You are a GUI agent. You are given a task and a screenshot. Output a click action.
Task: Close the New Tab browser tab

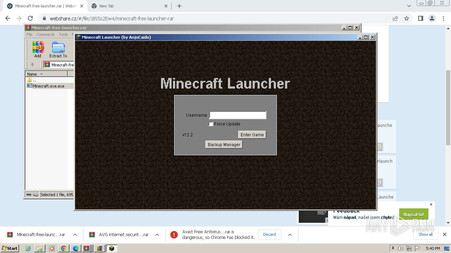tap(166, 6)
